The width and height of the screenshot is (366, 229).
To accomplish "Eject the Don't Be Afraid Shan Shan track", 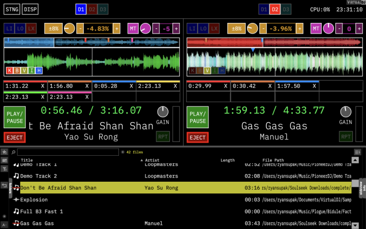I will coord(15,137).
